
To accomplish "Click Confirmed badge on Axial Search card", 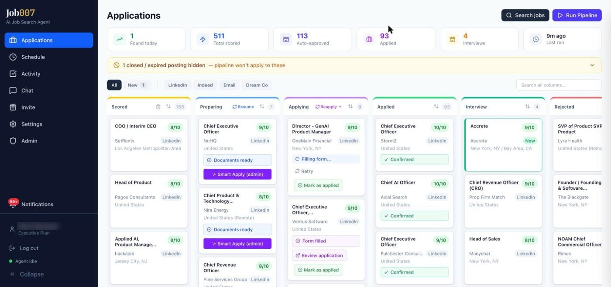I will (415, 215).
